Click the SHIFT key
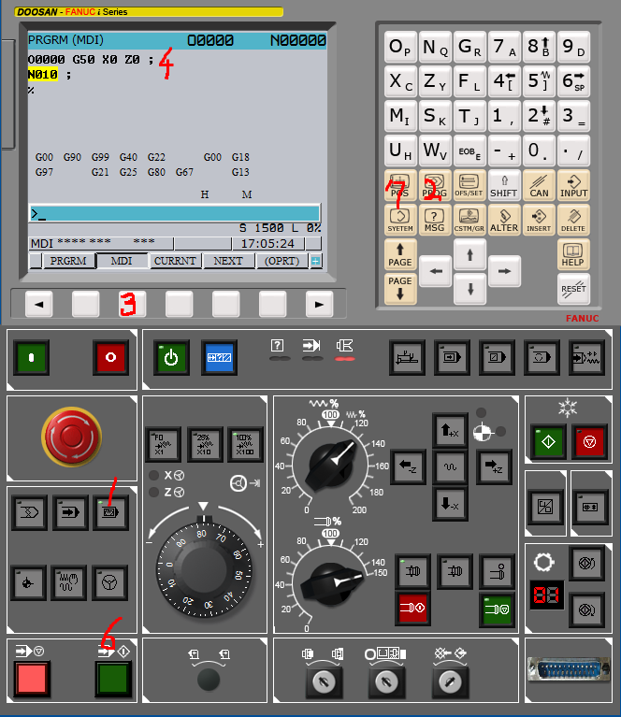 coord(504,185)
